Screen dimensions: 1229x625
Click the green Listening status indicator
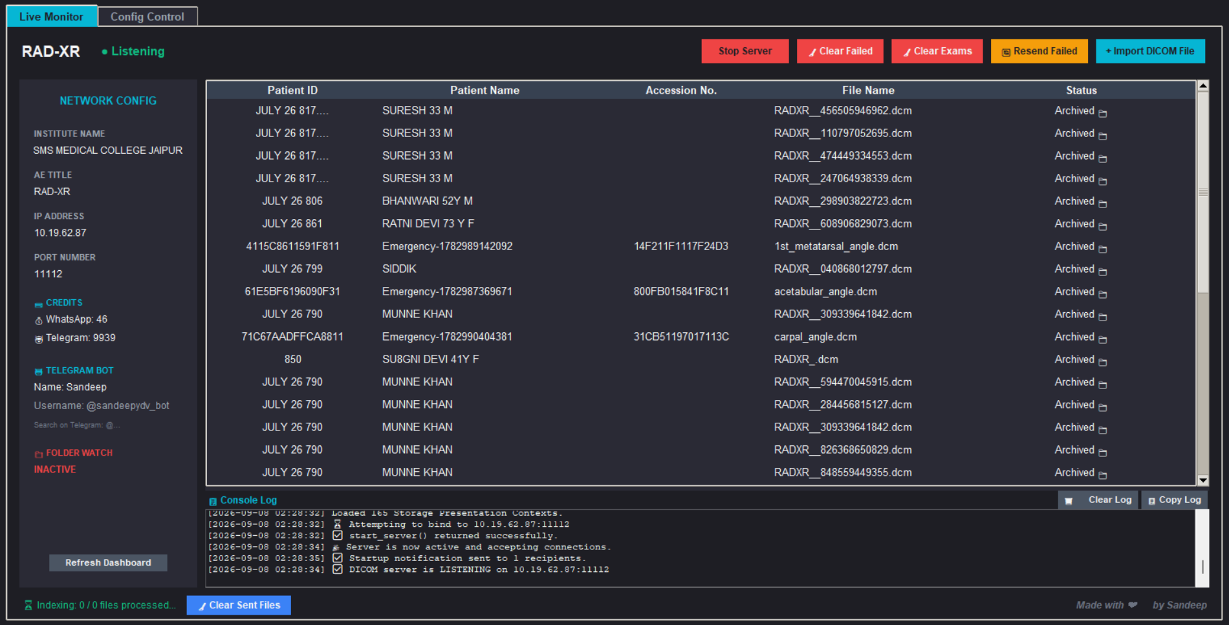133,51
